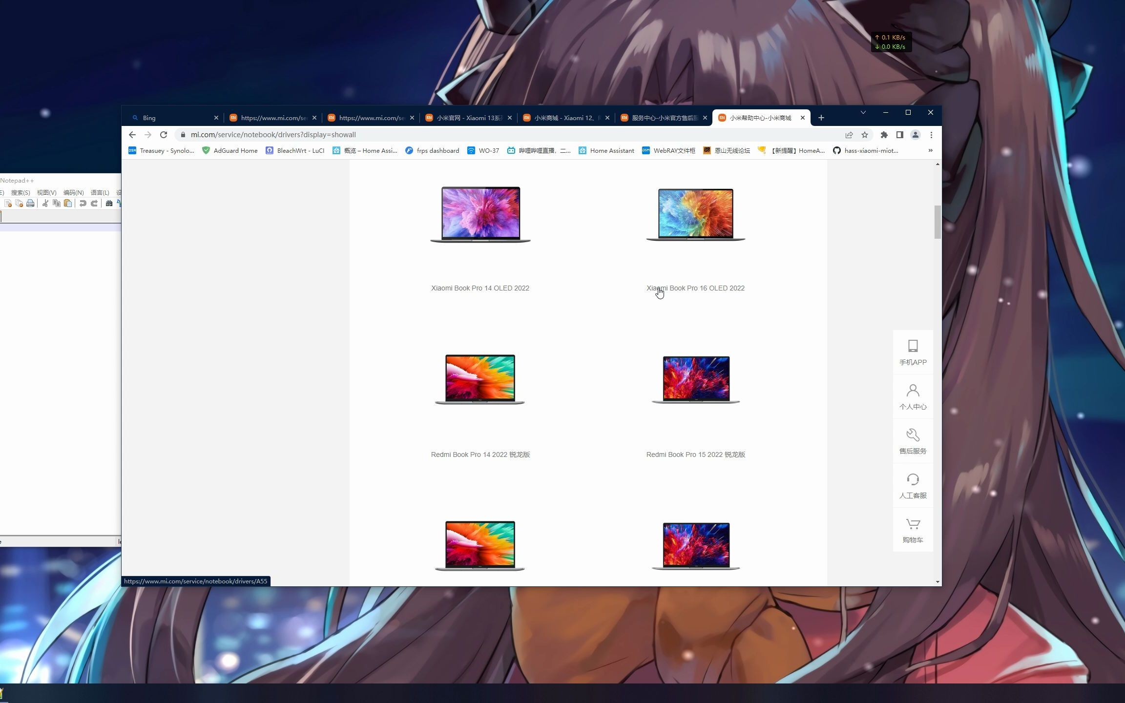Click page scrollbar thumb
Image resolution: width=1125 pixels, height=703 pixels.
click(937, 222)
